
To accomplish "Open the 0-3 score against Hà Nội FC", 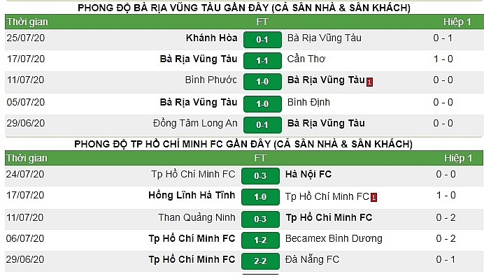I will pyautogui.click(x=260, y=176).
